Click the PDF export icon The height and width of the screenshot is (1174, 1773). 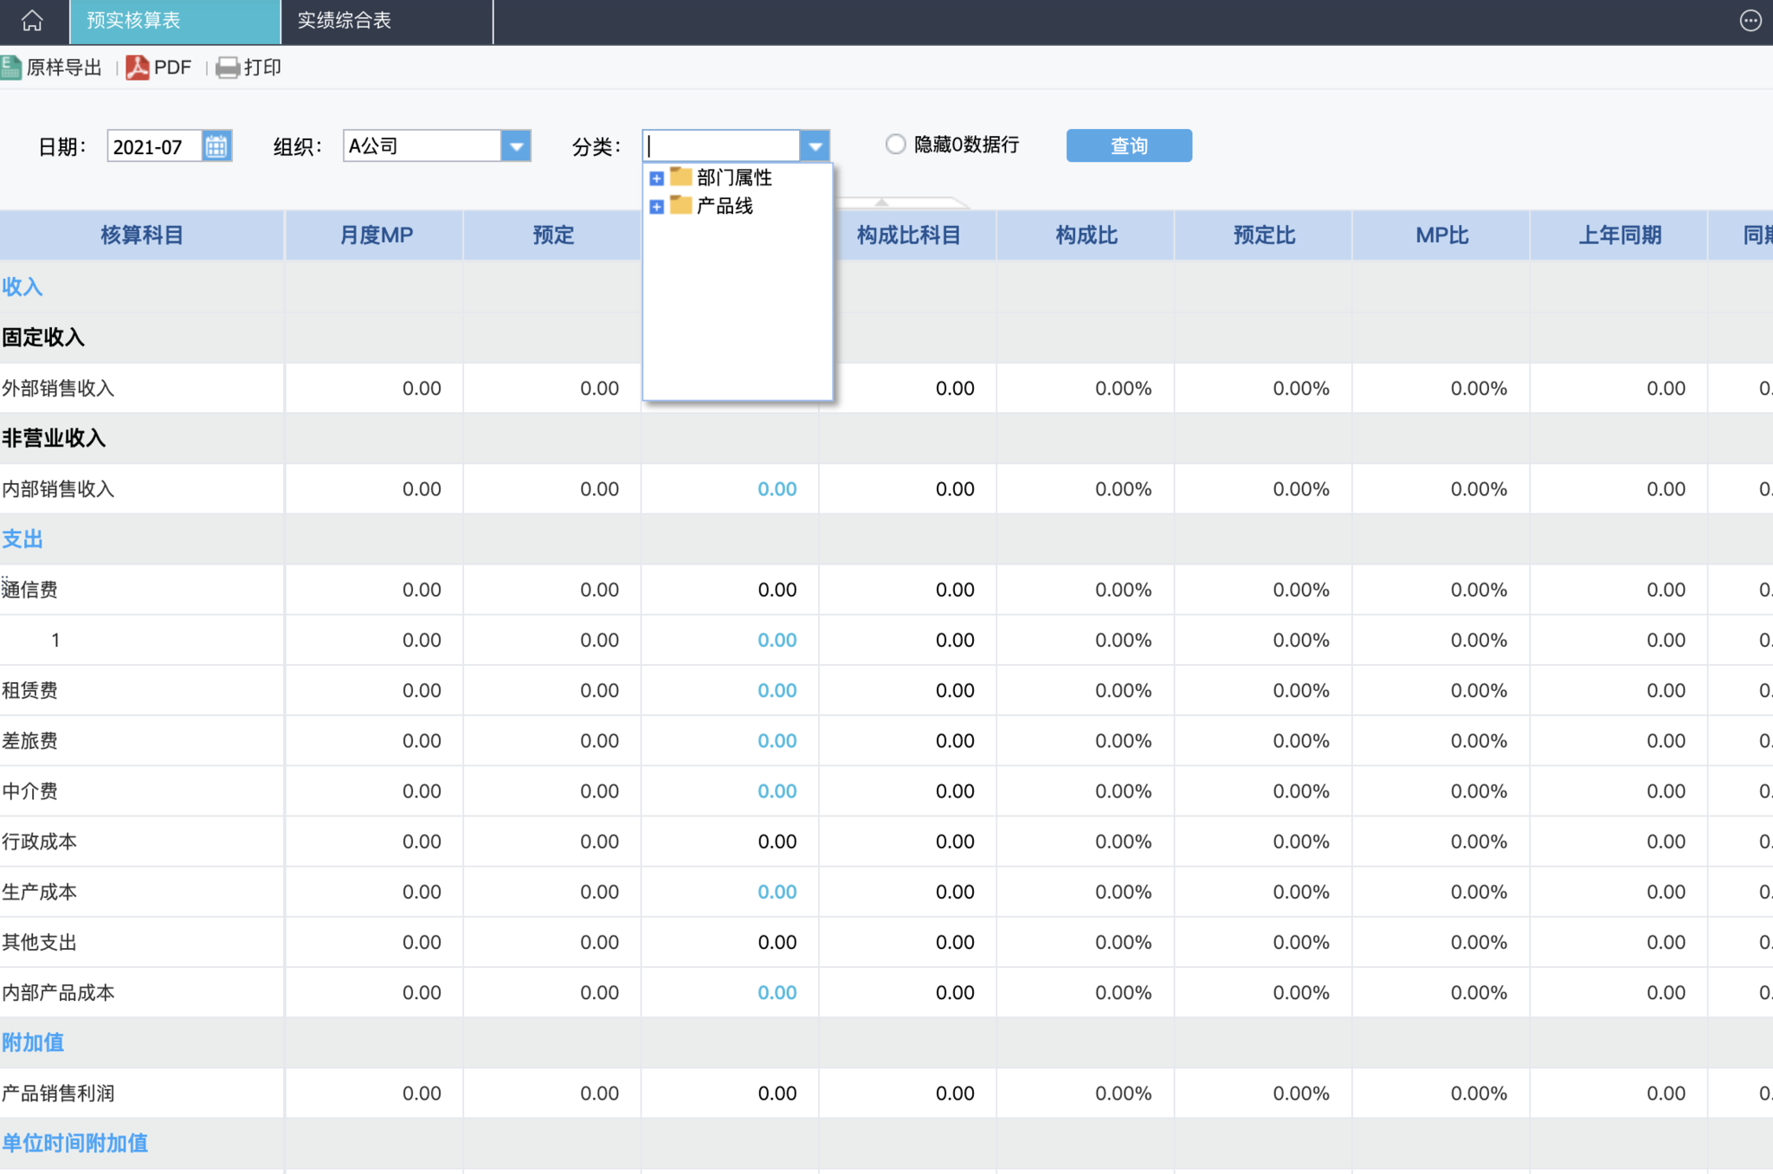[x=137, y=68]
